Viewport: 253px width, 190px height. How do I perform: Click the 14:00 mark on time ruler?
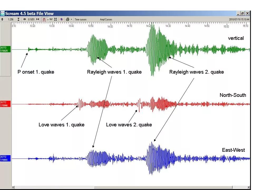pos(110,26)
